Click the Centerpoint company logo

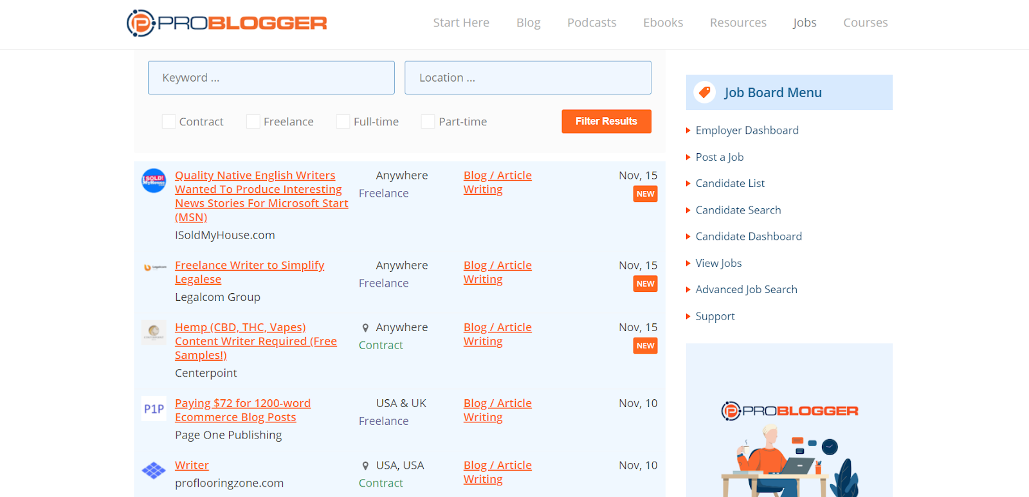click(154, 332)
